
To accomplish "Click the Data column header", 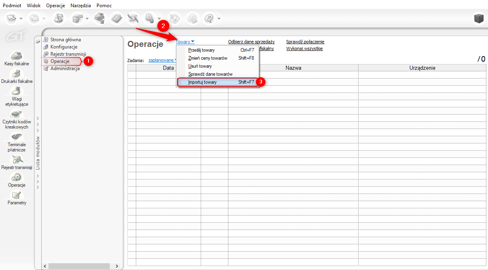I will pos(168,68).
